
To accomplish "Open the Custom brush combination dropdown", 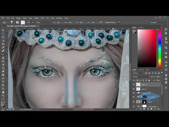I will (43, 22).
